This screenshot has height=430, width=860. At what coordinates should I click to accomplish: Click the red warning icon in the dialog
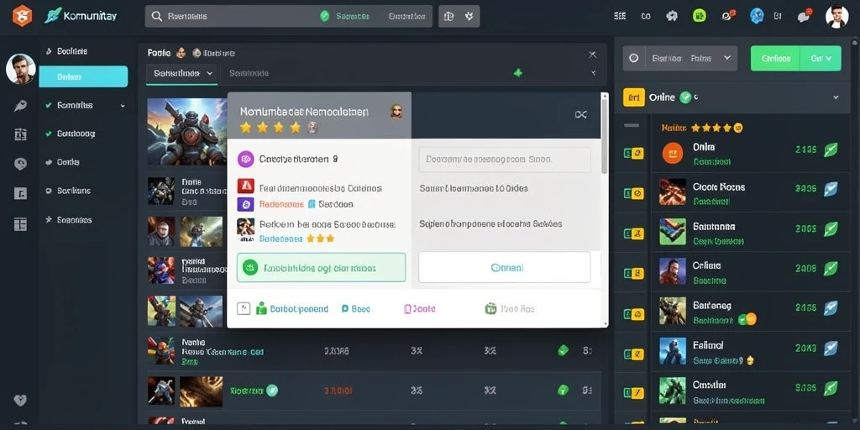tap(245, 186)
